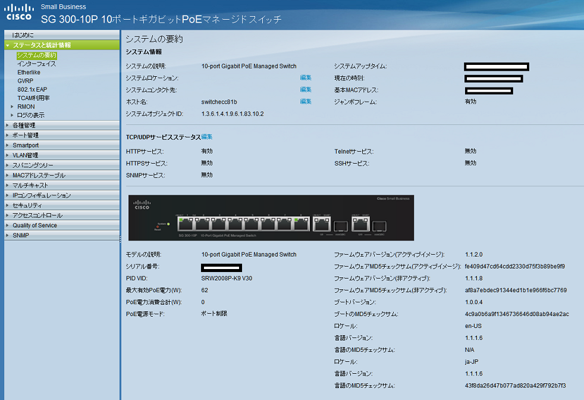
Task: Open the IPコンフィギュレーション menu
Action: tap(62, 195)
